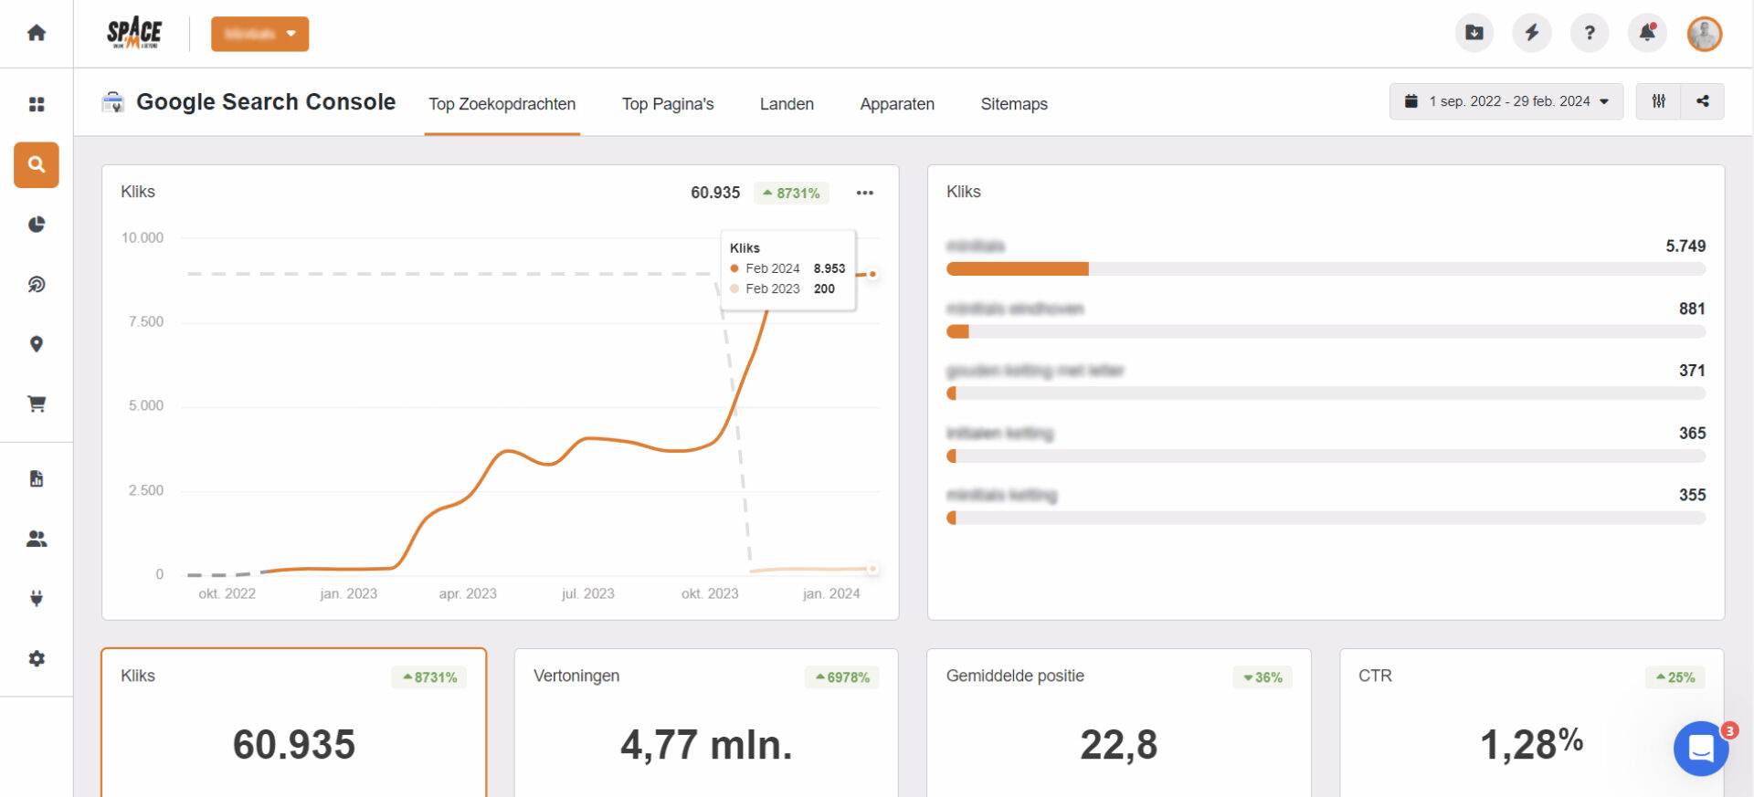This screenshot has width=1754, height=797.
Task: Open the filter sliders settings icon
Action: click(1658, 101)
